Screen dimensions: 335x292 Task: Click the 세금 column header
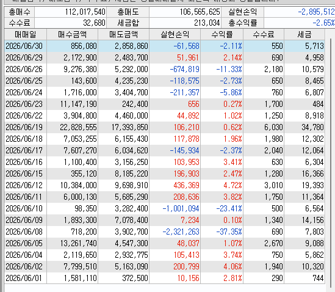coord(304,34)
